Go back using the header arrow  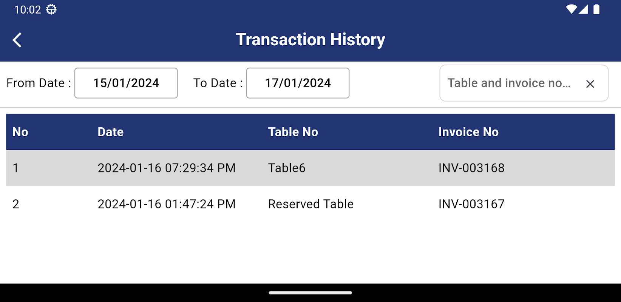[17, 40]
